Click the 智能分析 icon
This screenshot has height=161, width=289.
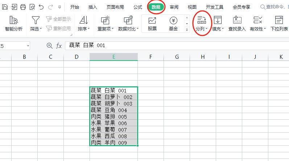(14, 20)
